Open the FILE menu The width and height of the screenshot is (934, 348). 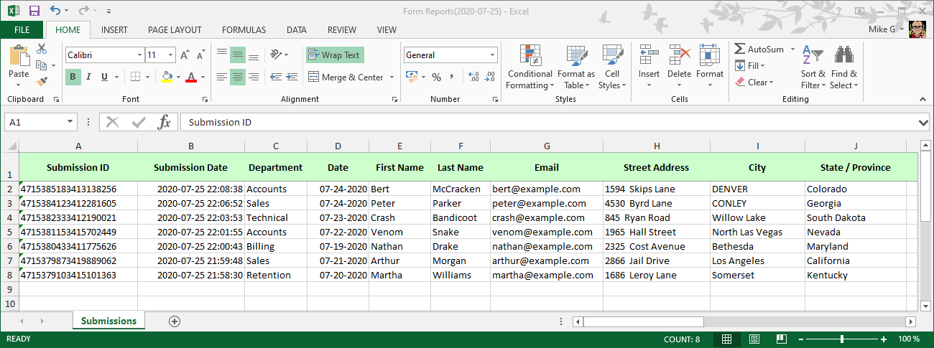[22, 30]
